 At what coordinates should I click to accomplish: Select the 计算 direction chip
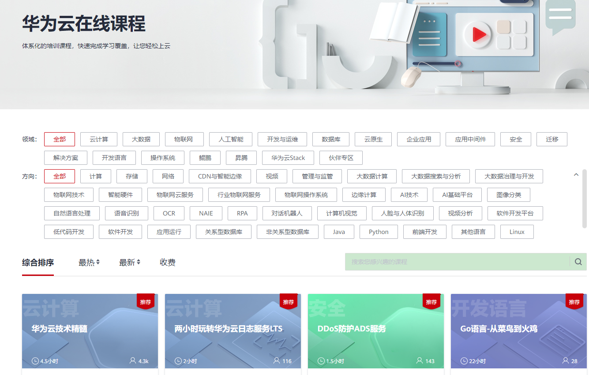tap(96, 176)
